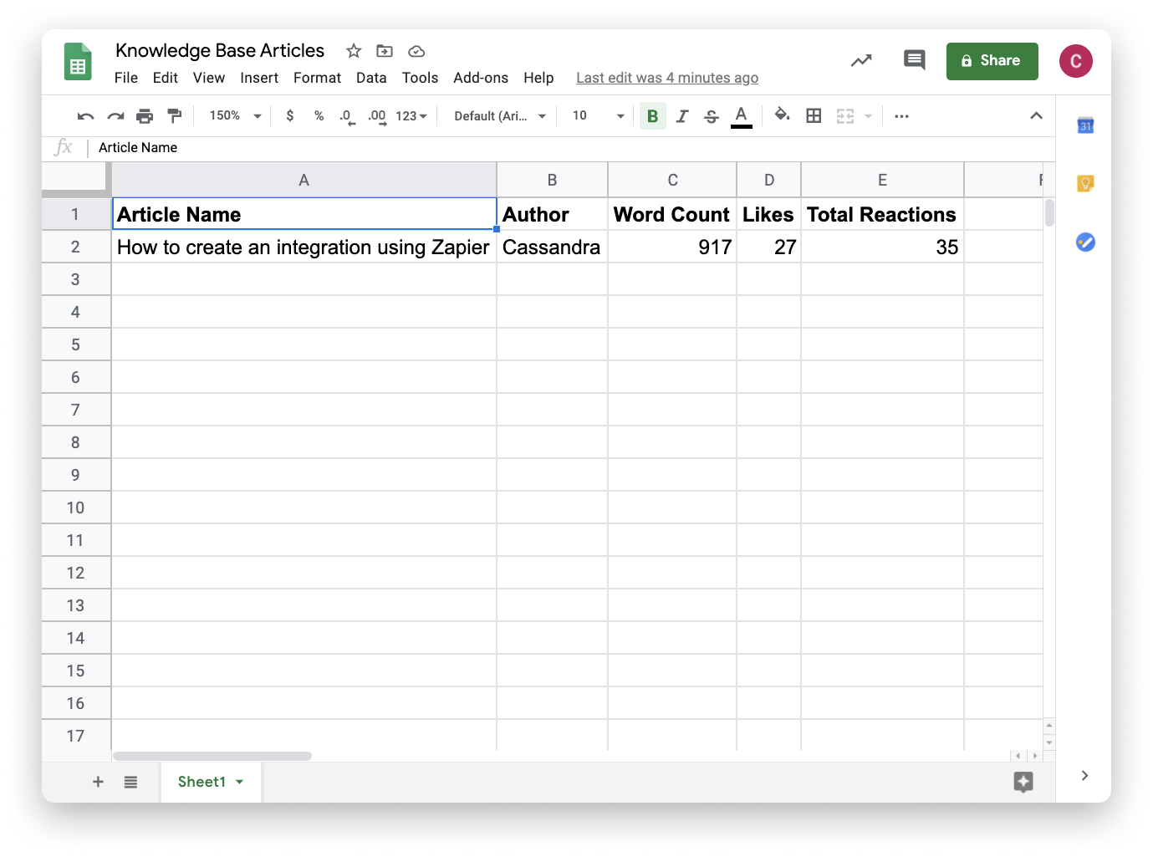Screen dimensions: 1153x857
Task: Click the horizontal scrollbar thumb
Action: (212, 756)
